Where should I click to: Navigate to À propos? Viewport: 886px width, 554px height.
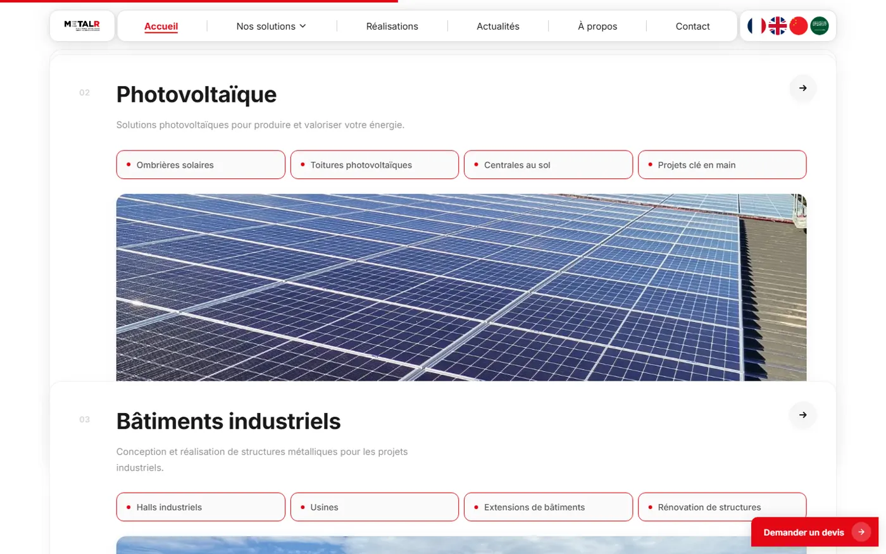pyautogui.click(x=597, y=26)
